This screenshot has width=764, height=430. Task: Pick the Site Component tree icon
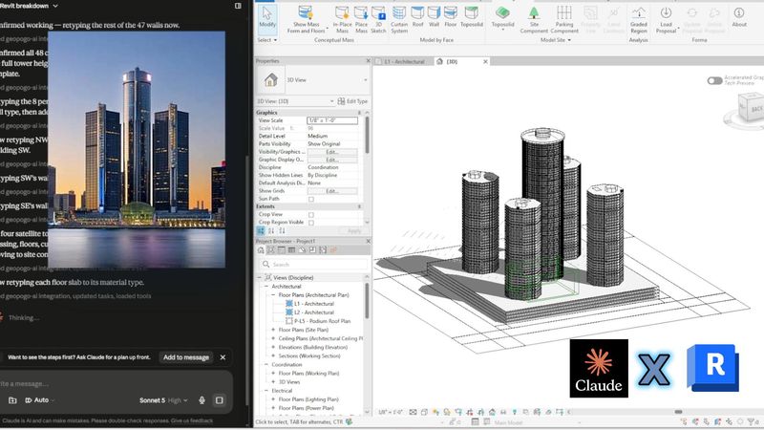534,19
